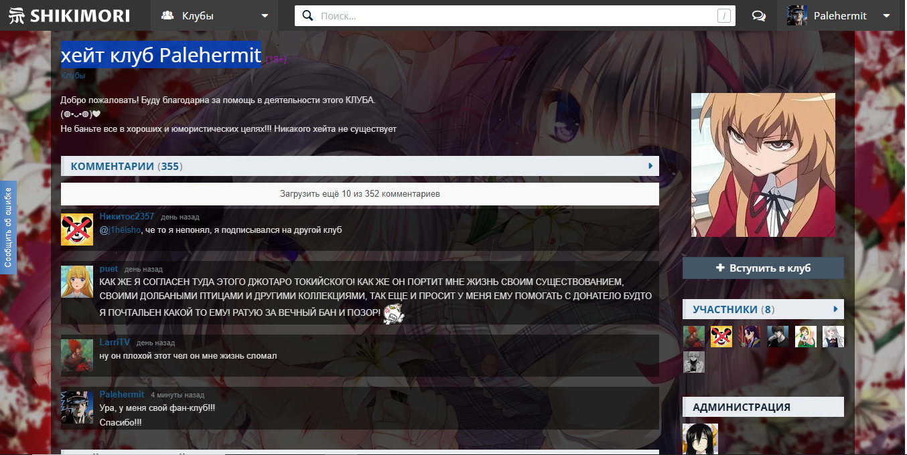This screenshot has height=455, width=907.
Task: Open puet's username link
Action: pos(109,268)
